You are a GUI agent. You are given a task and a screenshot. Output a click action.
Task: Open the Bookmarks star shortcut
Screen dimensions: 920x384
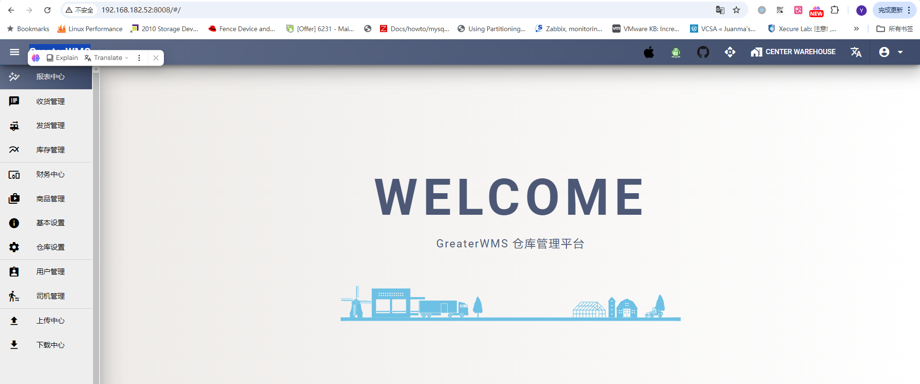click(x=28, y=29)
